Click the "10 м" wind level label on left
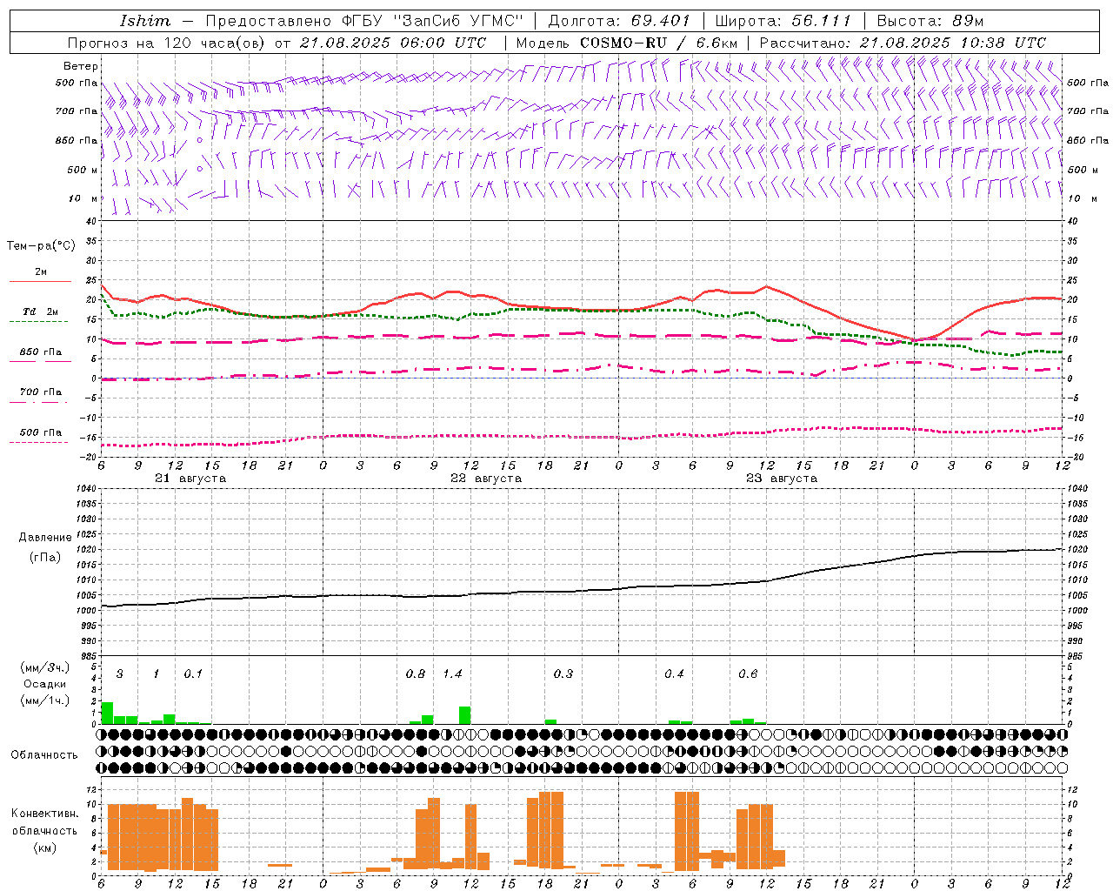Viewport: 1113px width, 891px height. coord(83,198)
